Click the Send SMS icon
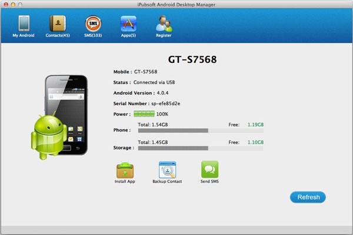Screen dimensions: 353x235 tap(209, 169)
